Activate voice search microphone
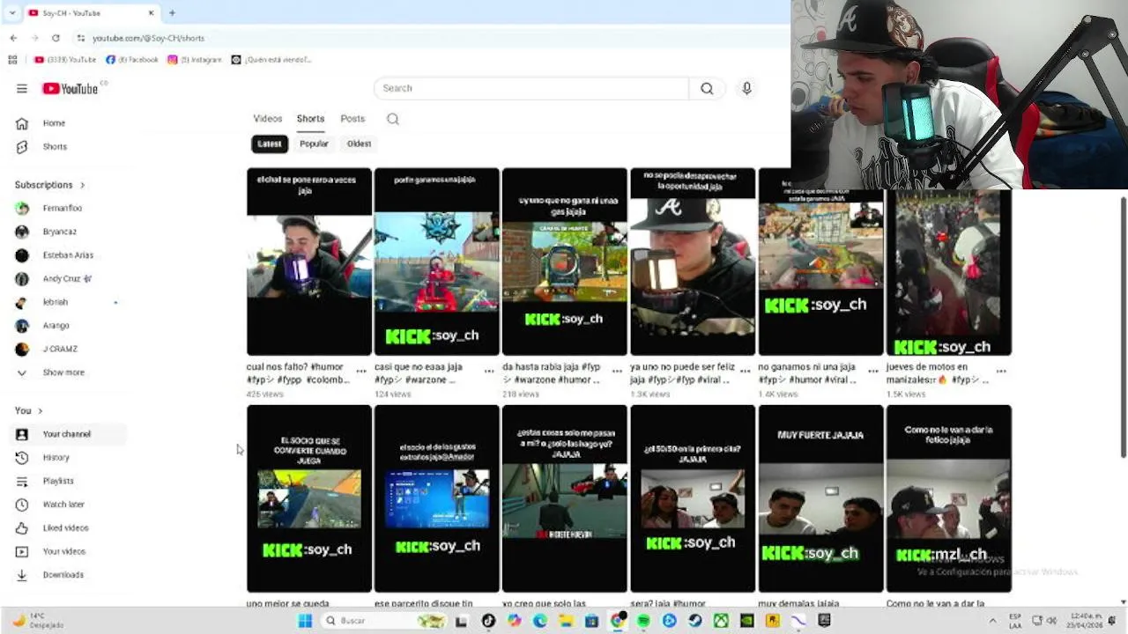This screenshot has height=634, width=1128. click(x=746, y=88)
